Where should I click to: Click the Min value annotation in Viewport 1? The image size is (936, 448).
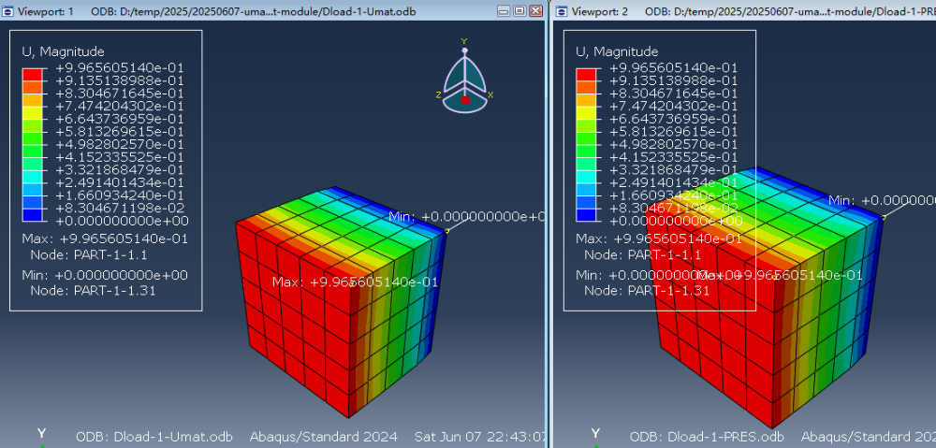466,216
